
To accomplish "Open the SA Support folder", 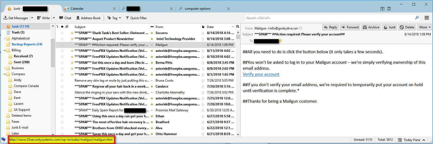I will pos(22,110).
